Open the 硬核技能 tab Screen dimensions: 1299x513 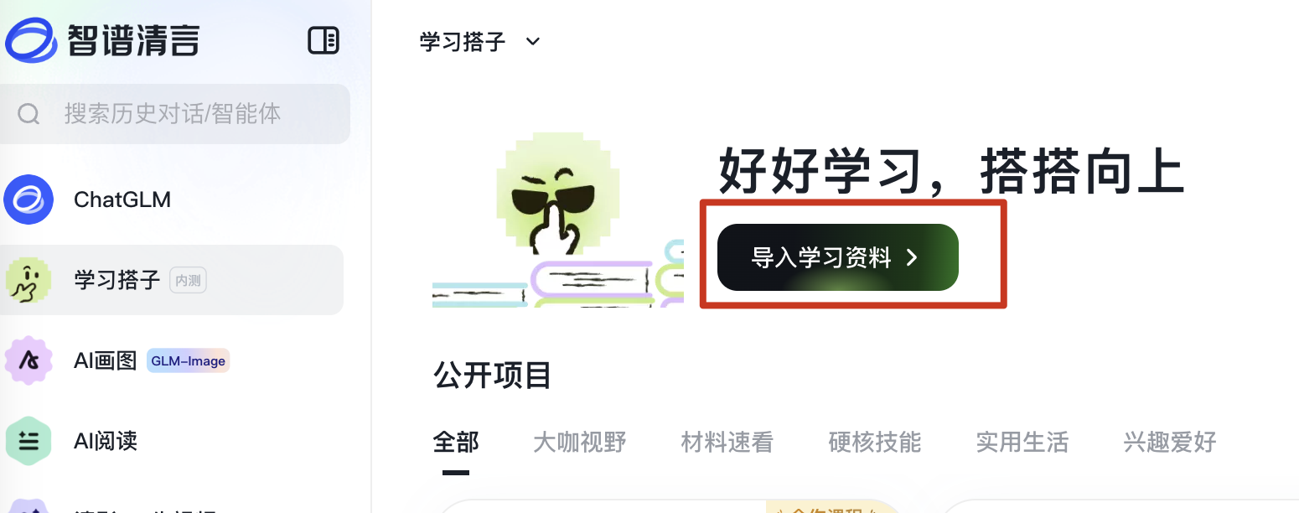tap(875, 442)
